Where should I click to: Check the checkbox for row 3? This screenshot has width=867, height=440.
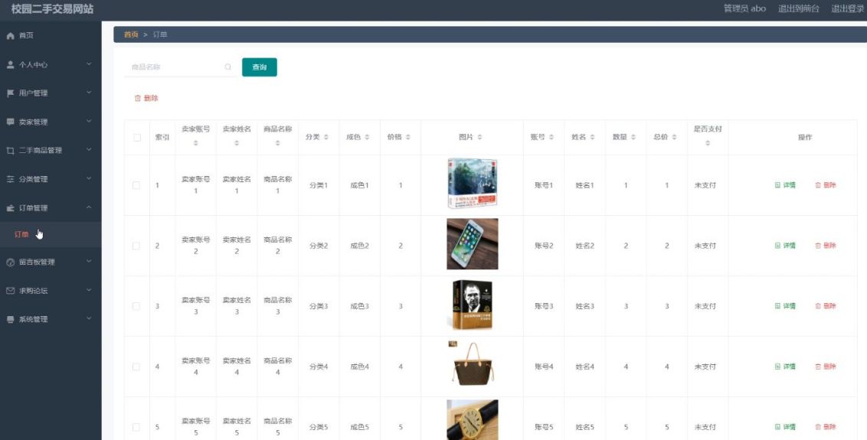pyautogui.click(x=136, y=306)
